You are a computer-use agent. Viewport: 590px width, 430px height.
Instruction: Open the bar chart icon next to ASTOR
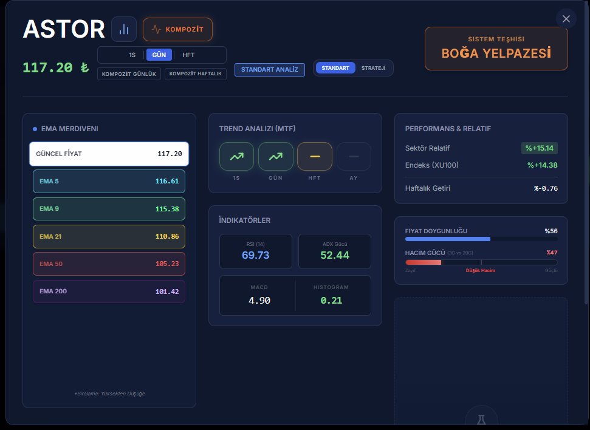124,29
